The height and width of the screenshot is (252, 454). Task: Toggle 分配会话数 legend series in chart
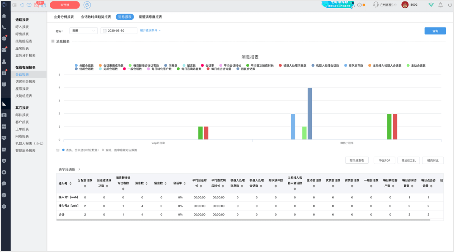click(x=84, y=66)
